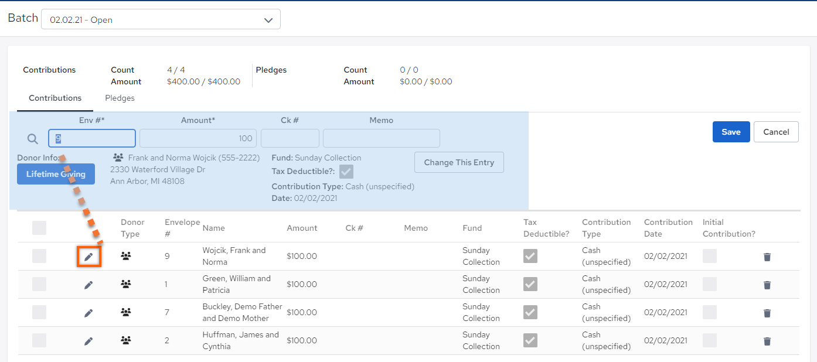Screen dimensions: 817x362
Task: Click the family donor type icon for Buckley
Action: coord(126,312)
